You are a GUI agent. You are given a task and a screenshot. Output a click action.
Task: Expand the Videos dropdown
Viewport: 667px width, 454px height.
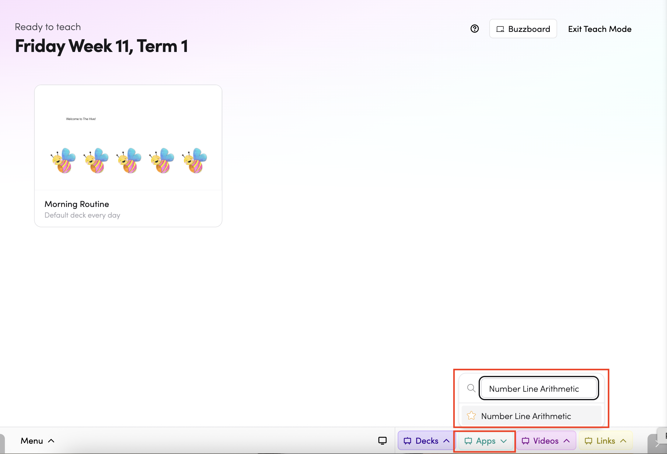pyautogui.click(x=567, y=441)
